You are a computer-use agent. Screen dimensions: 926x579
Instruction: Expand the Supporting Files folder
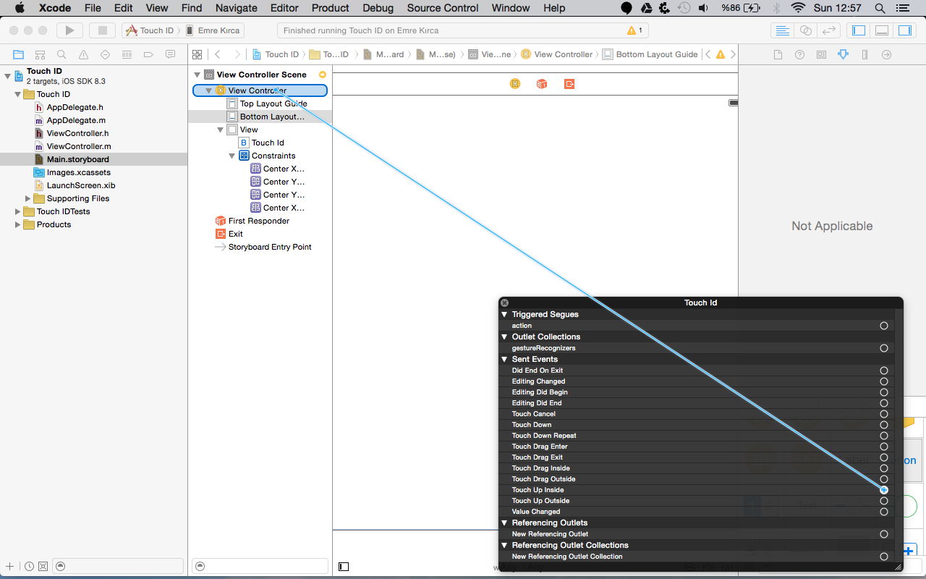pyautogui.click(x=28, y=198)
